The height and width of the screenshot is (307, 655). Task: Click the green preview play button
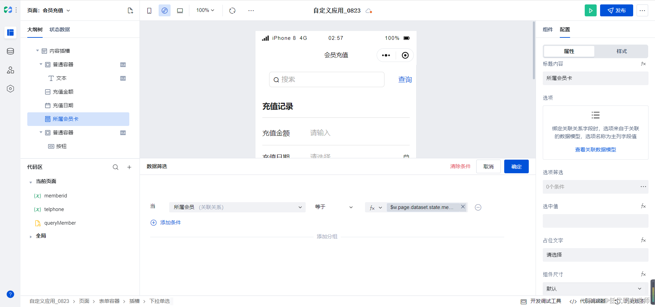pyautogui.click(x=591, y=11)
